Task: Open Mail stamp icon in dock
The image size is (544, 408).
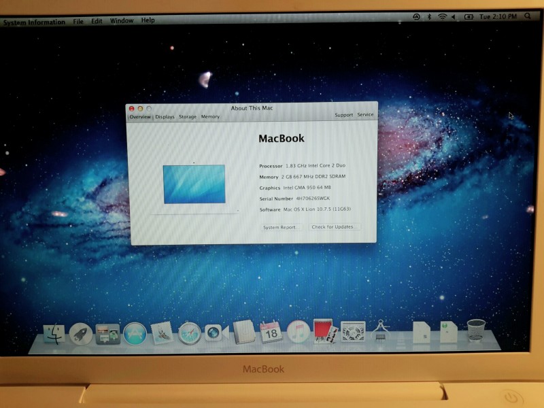Action: (x=162, y=333)
